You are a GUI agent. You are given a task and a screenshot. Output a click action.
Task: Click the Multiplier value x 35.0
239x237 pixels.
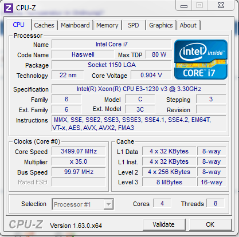coord(79,161)
